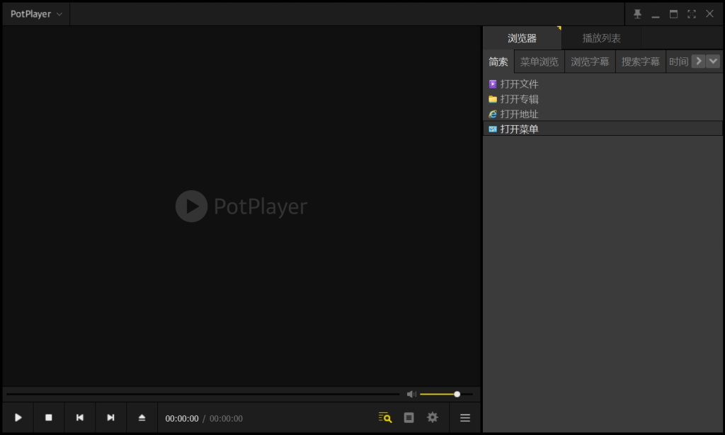
Task: Click the Stop button
Action: click(x=49, y=417)
